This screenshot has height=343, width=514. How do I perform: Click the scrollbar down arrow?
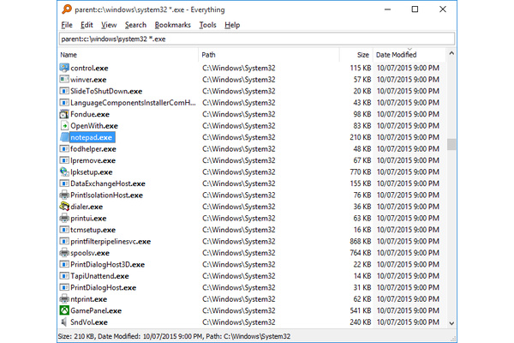[x=451, y=323]
